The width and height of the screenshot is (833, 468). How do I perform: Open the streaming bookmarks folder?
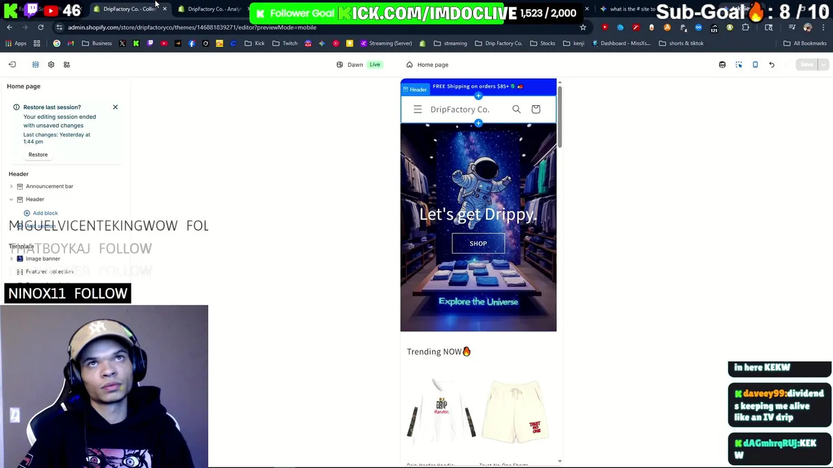pyautogui.click(x=450, y=44)
